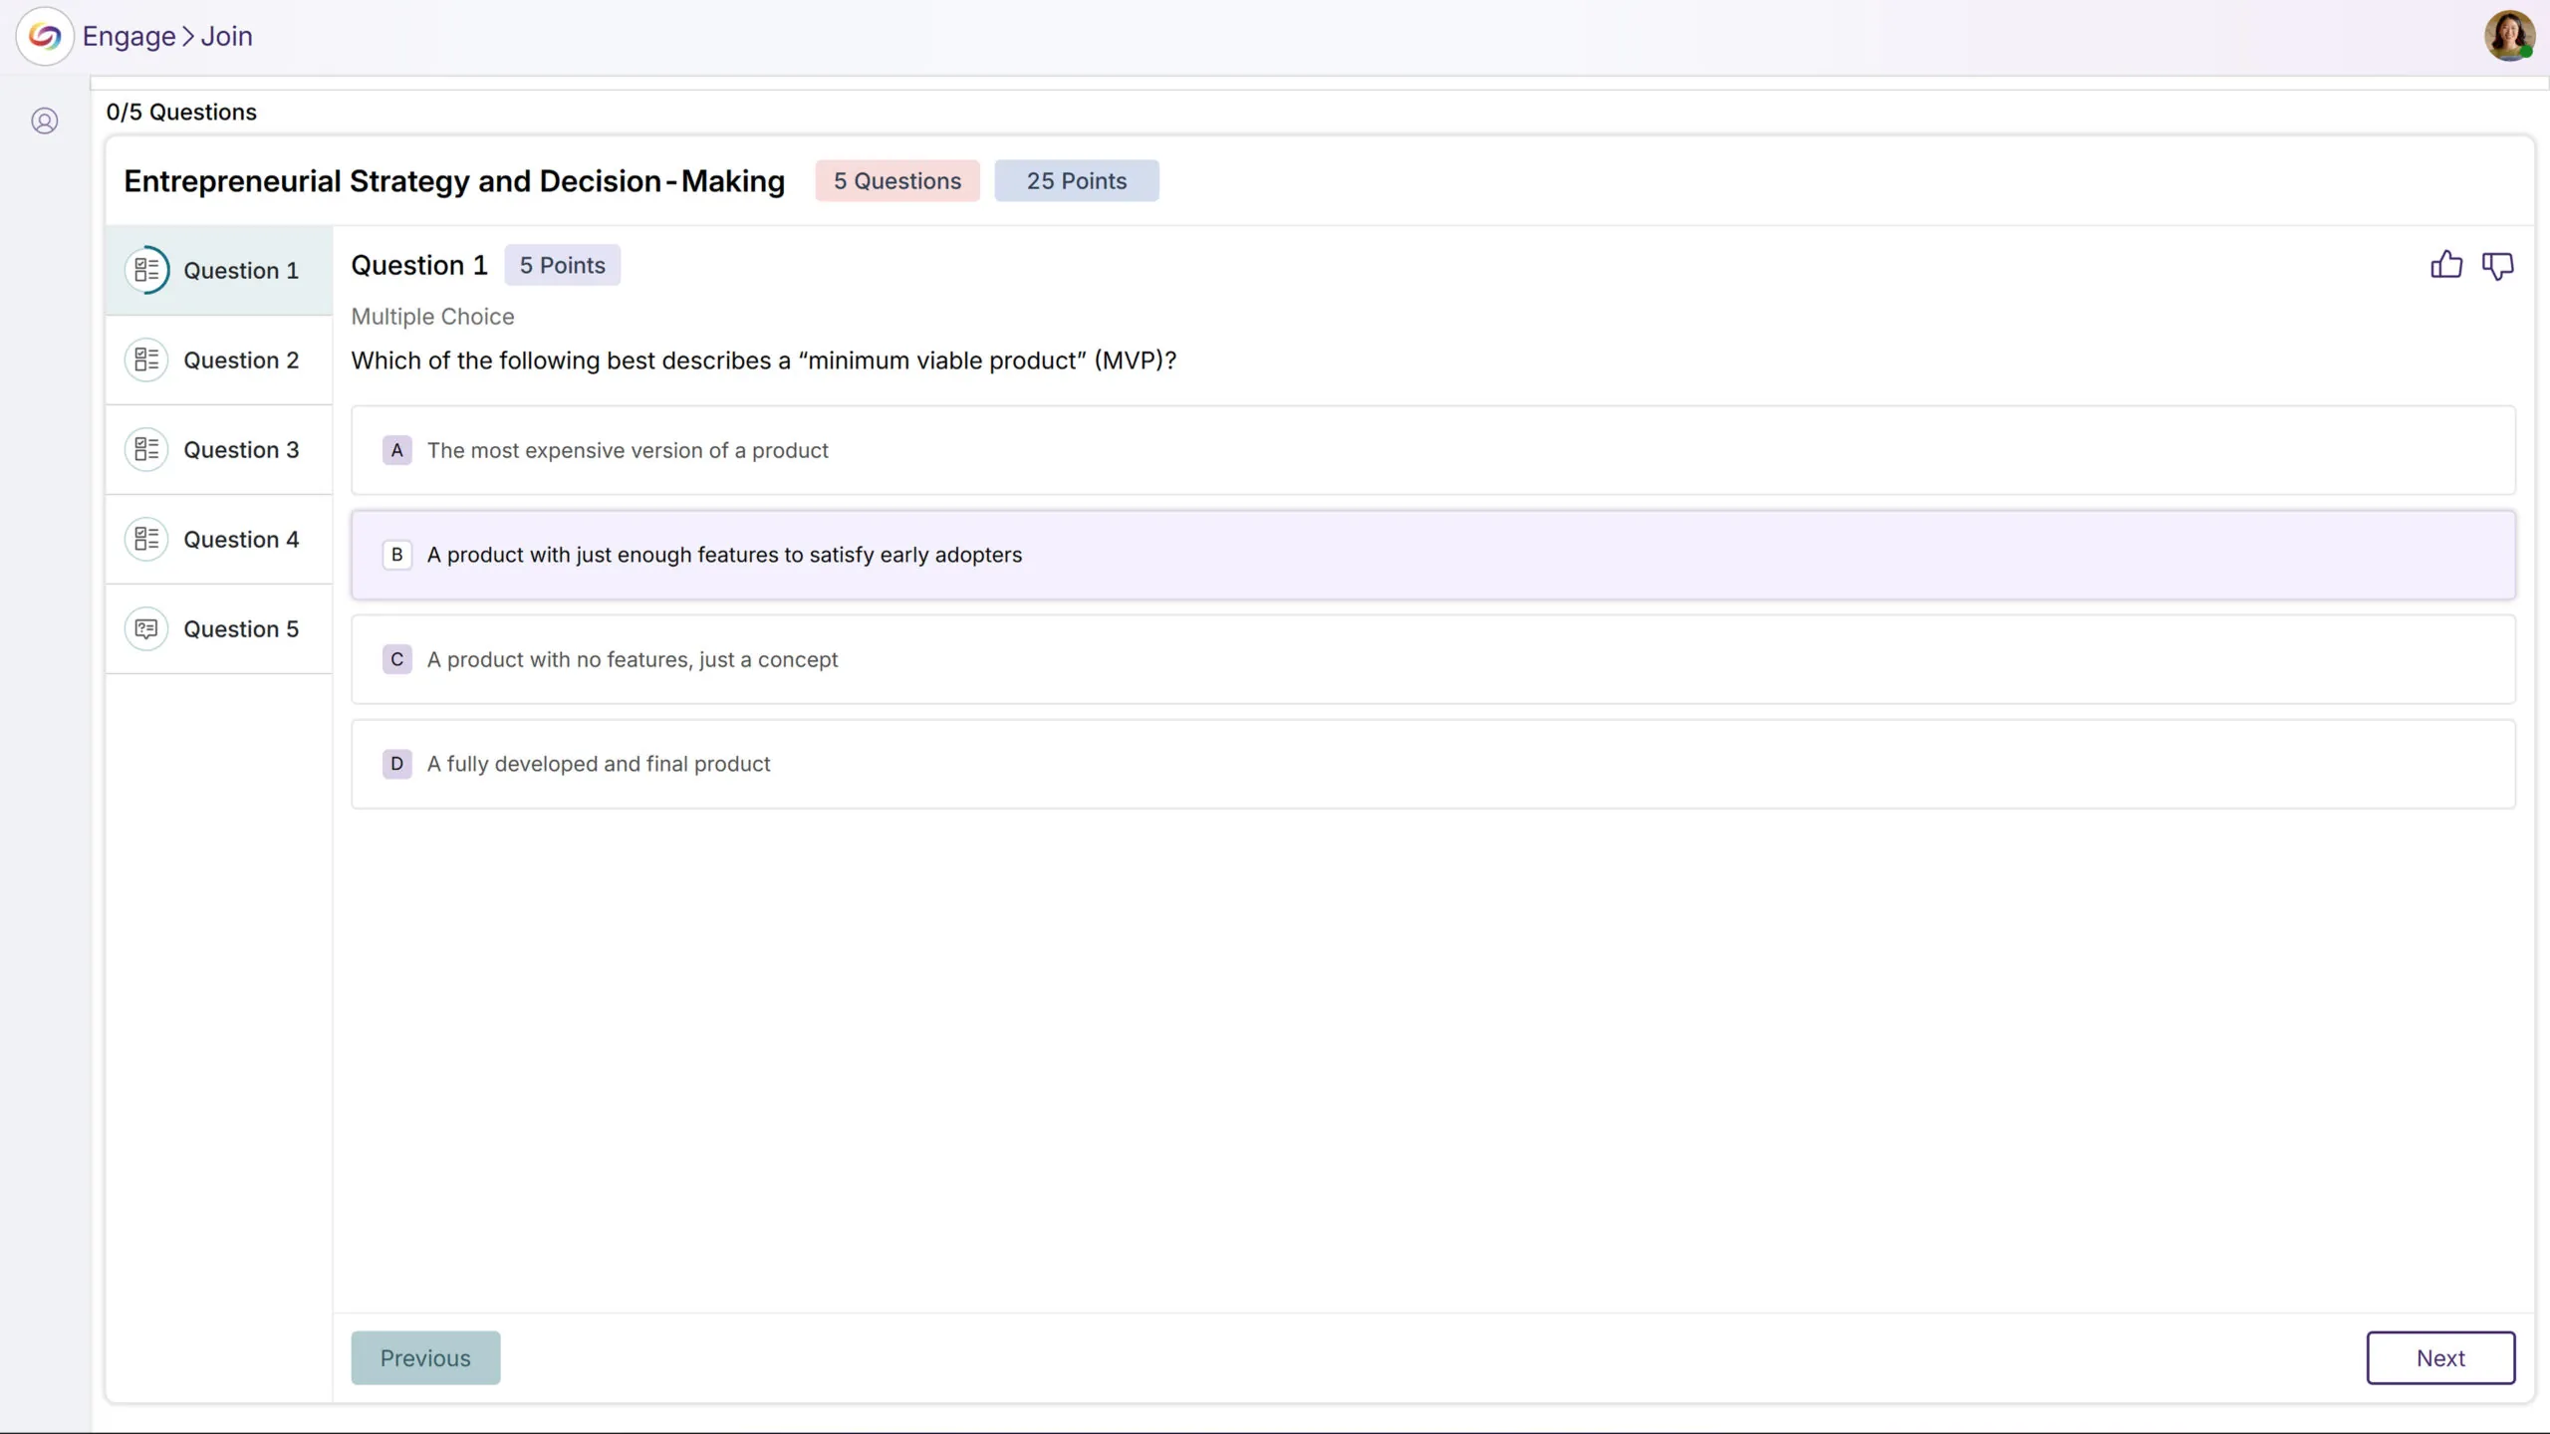Click the Join breadcrumb link

pyautogui.click(x=227, y=37)
